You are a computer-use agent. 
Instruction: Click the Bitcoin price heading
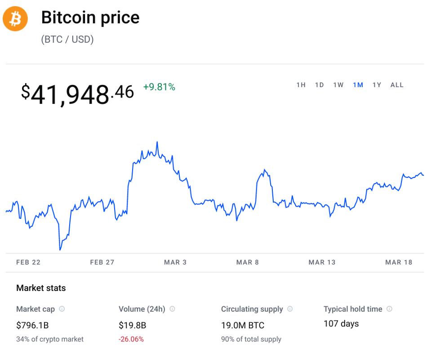(x=90, y=18)
